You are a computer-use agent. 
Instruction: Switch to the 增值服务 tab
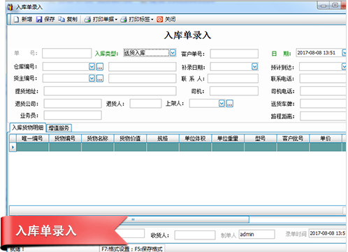pos(59,128)
